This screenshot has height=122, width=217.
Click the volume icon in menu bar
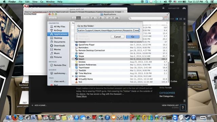tap(165, 2)
